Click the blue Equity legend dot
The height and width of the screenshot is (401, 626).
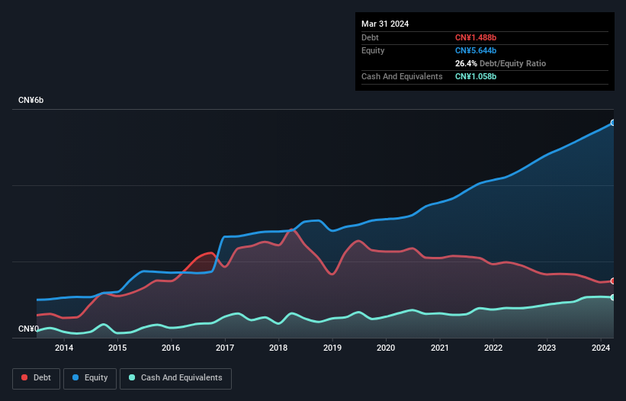click(75, 377)
